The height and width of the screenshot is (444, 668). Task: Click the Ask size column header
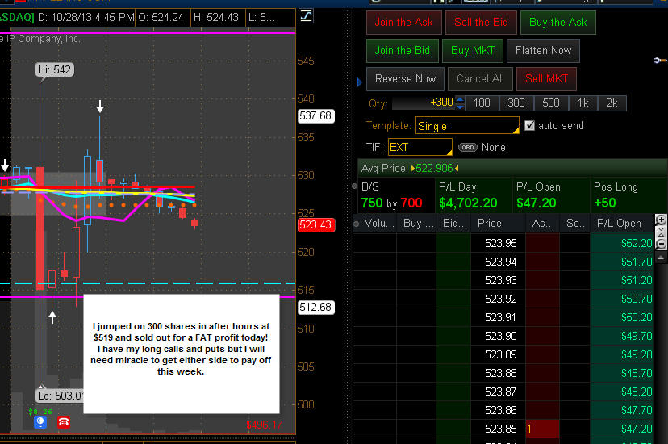point(542,224)
